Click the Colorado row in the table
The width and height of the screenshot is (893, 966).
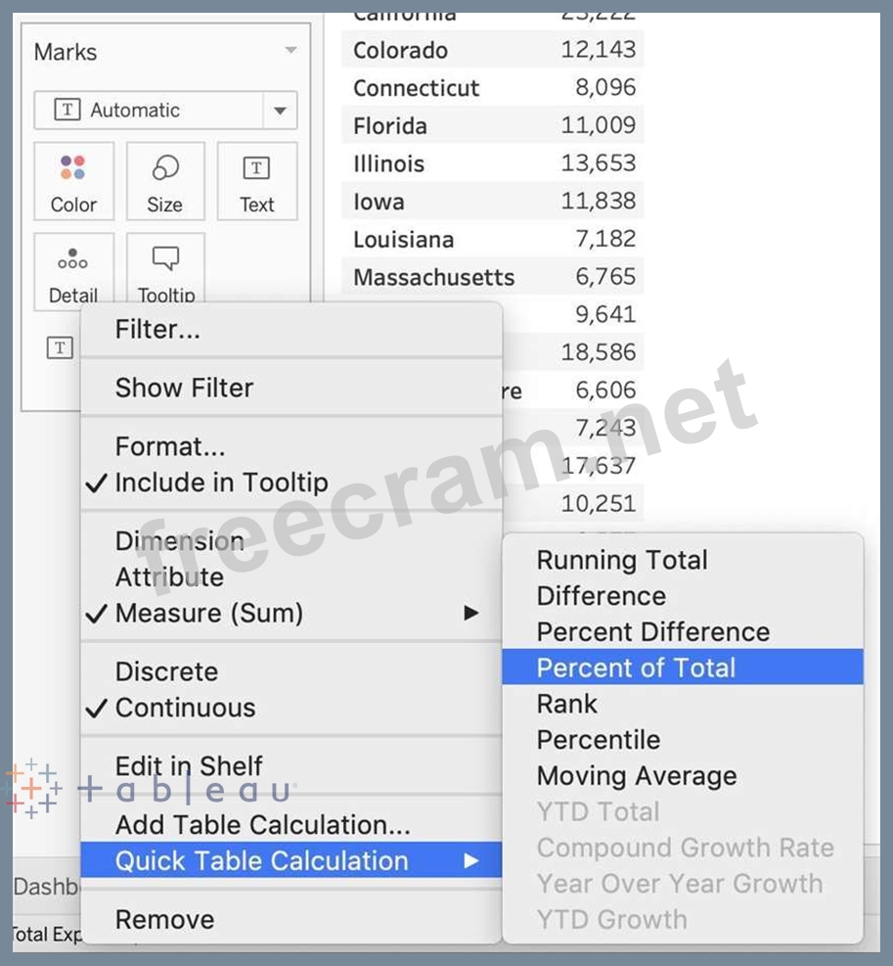tap(400, 50)
